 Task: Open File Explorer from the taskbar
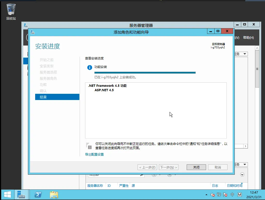(54, 194)
